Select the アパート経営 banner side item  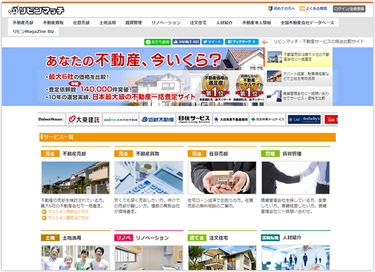(x=298, y=76)
